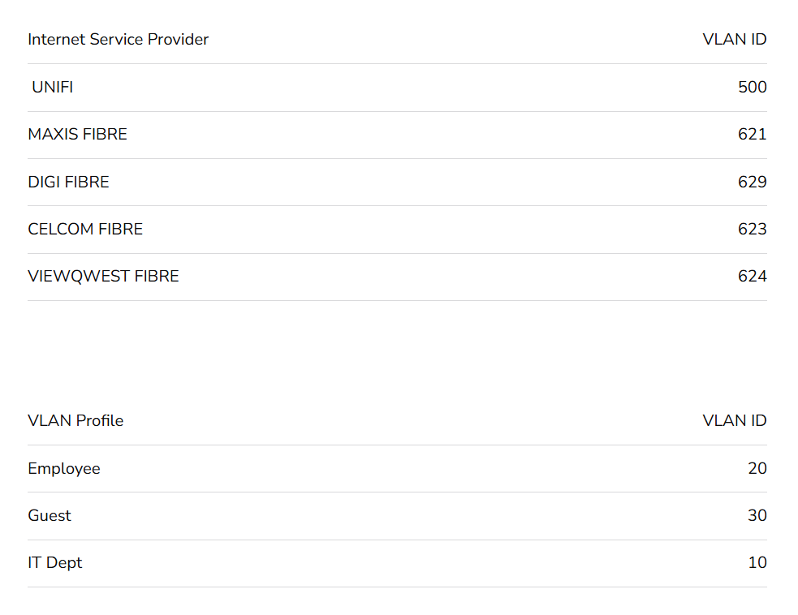Click the VLAN Profile column header
The width and height of the screenshot is (798, 615).
click(x=75, y=421)
